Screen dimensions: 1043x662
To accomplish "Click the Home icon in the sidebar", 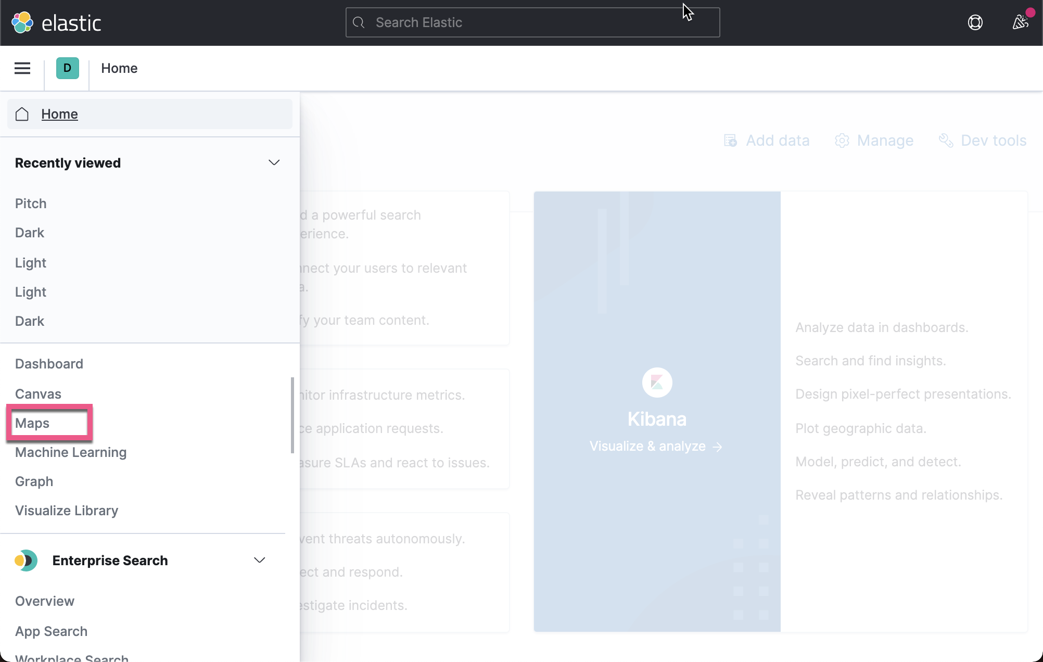I will pyautogui.click(x=22, y=114).
